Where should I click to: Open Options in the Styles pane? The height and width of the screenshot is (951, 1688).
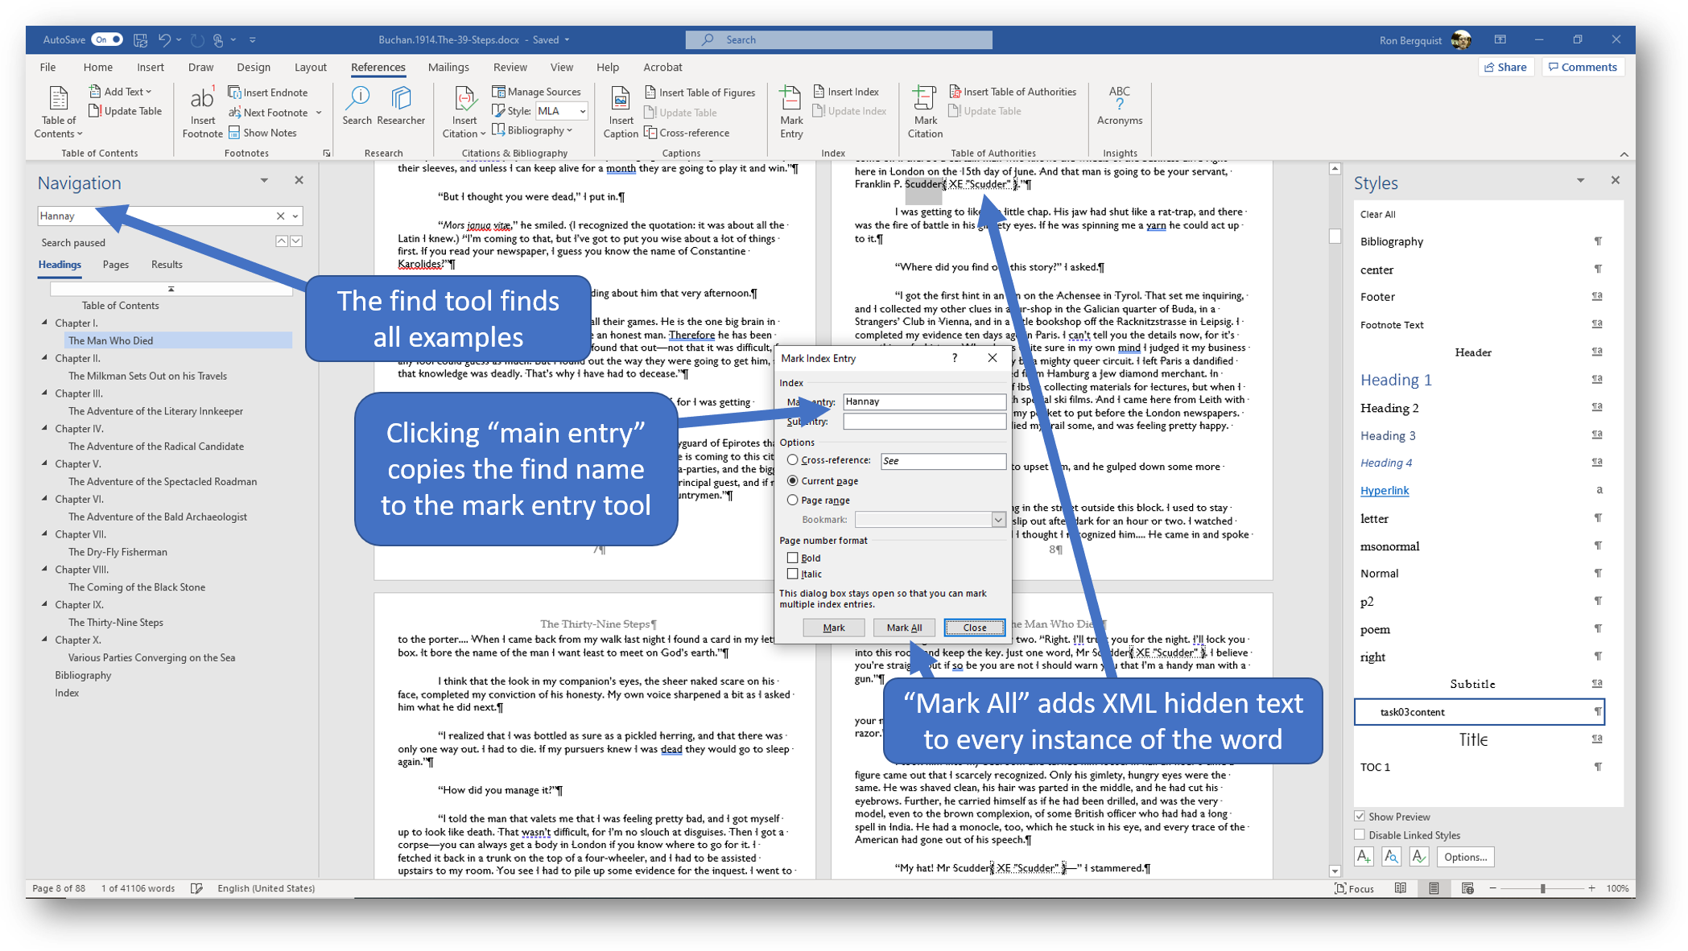click(1464, 856)
